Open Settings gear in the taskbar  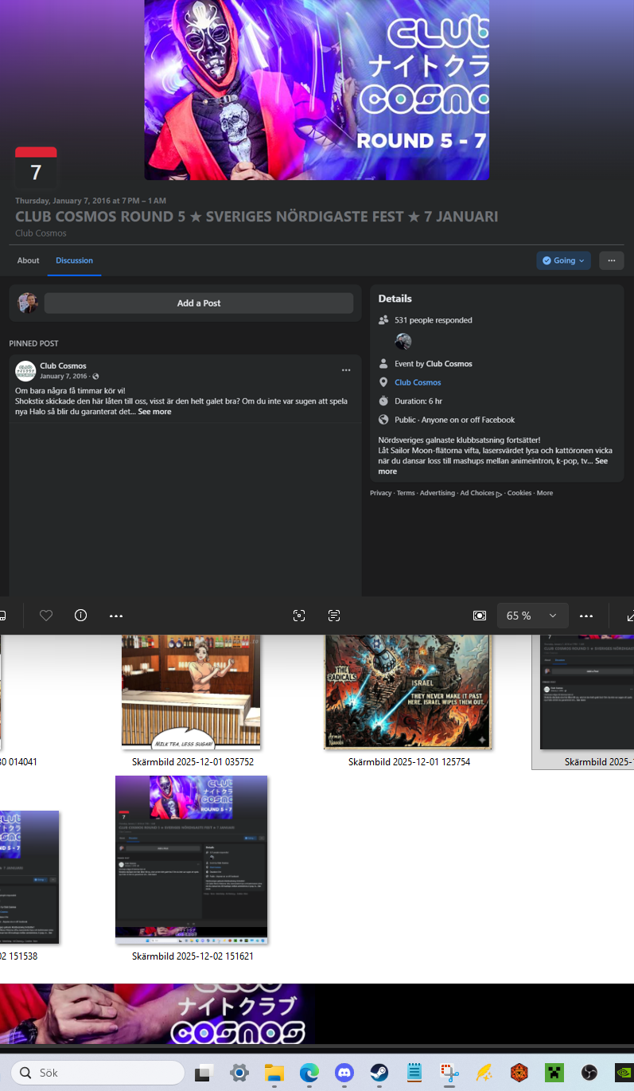(239, 1073)
